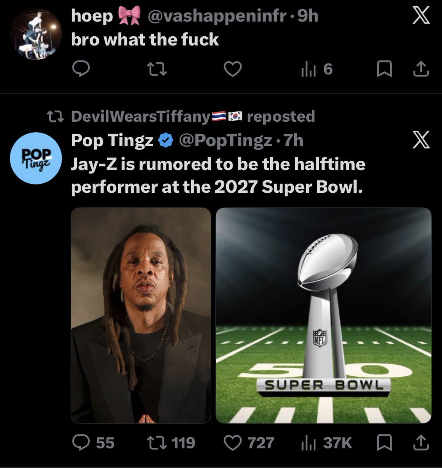Like the Pop Tingz tweet with 727 likes

pos(249,443)
